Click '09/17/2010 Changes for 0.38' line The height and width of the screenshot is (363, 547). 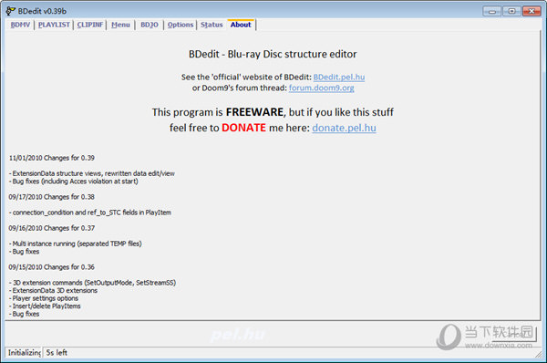52,197
